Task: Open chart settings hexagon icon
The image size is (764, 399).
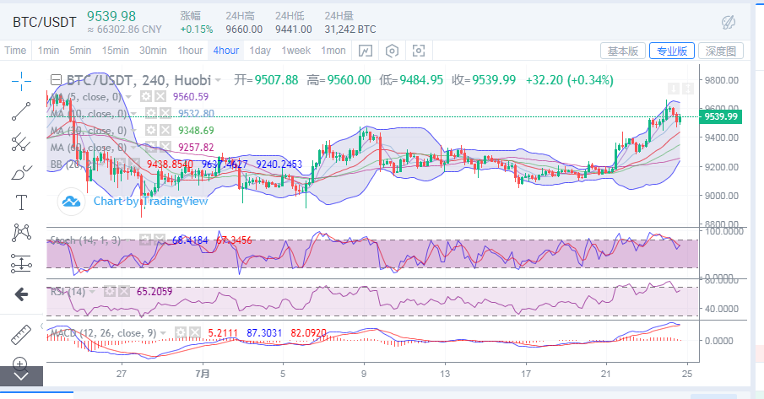Action: click(x=392, y=51)
